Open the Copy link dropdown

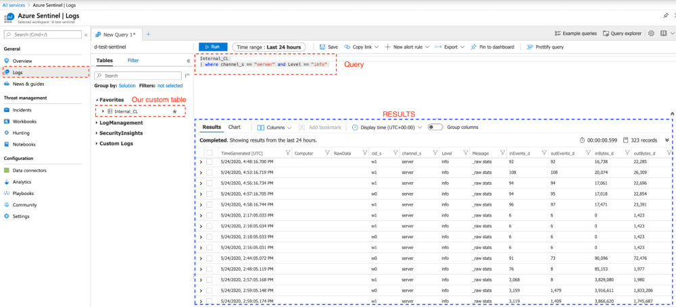[361, 47]
